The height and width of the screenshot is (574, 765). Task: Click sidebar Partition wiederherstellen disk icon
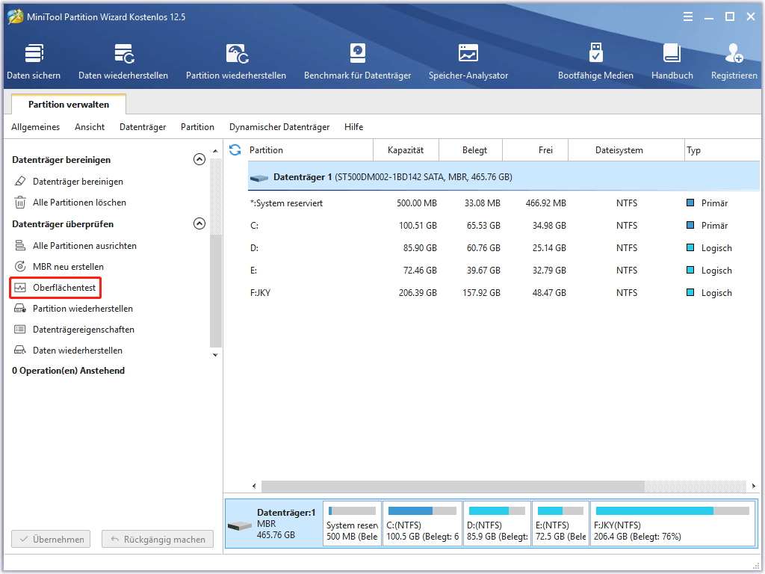(x=20, y=309)
